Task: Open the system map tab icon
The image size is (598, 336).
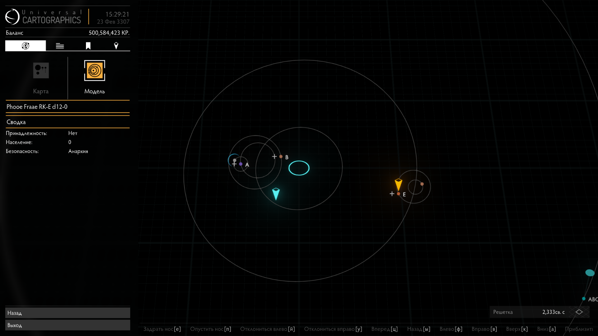Action: pyautogui.click(x=26, y=46)
